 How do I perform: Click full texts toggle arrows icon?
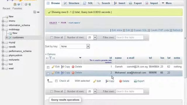51,58
